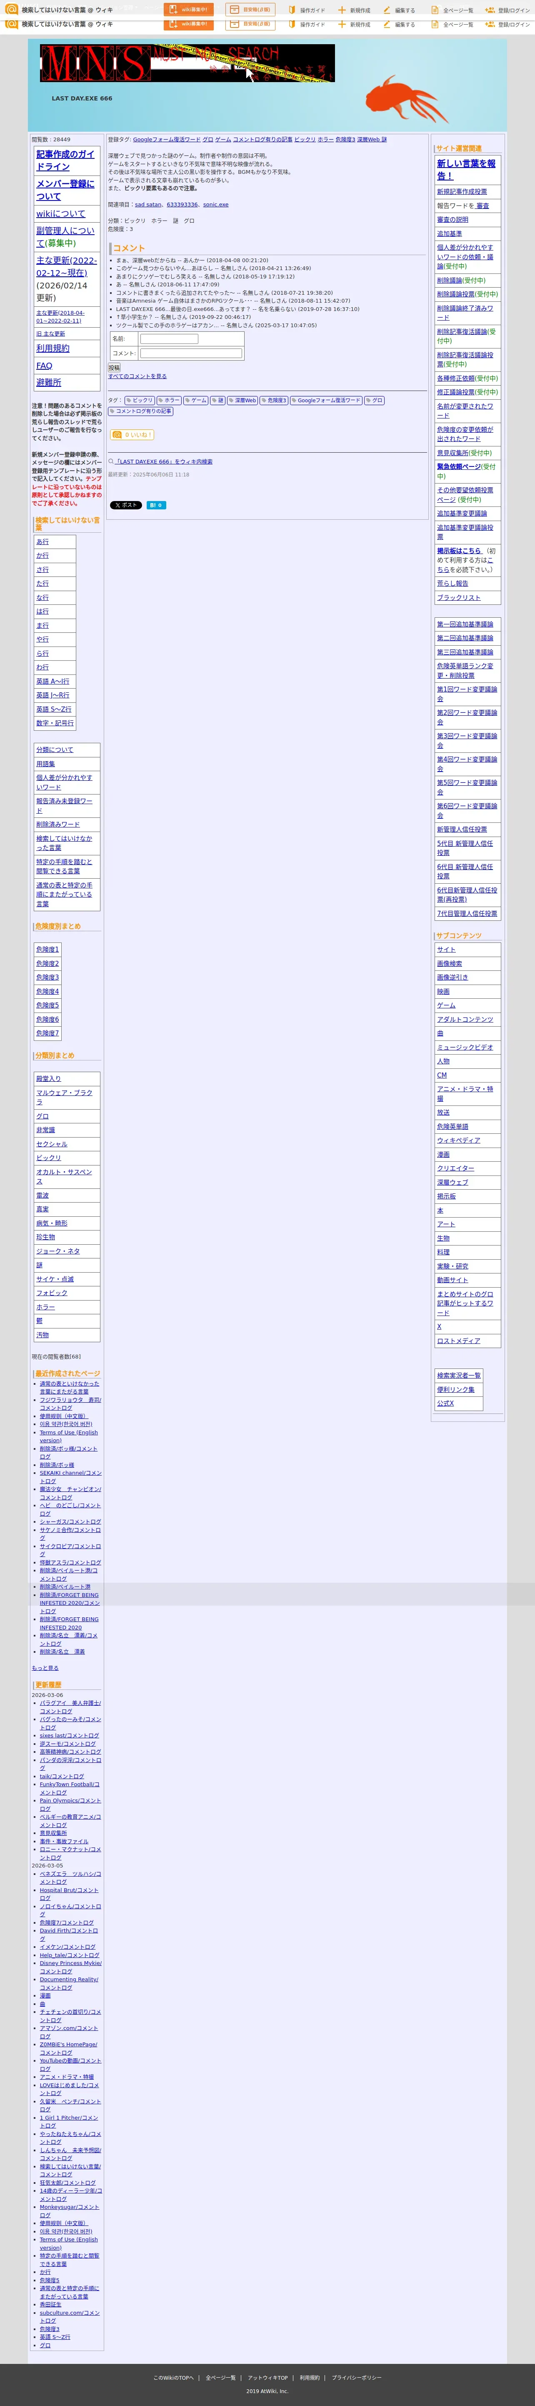
Task: Open 「LAST DAY.EXE 666」をウィキ内検索 search link
Action: [x=162, y=461]
